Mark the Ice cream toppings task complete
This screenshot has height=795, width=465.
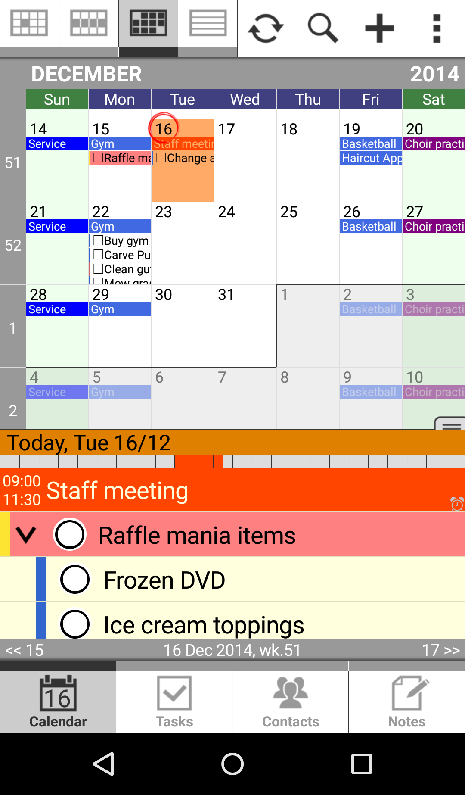[x=75, y=624]
